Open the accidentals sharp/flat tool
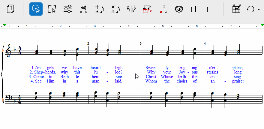The height and width of the screenshot is (129, 264). pos(131,9)
